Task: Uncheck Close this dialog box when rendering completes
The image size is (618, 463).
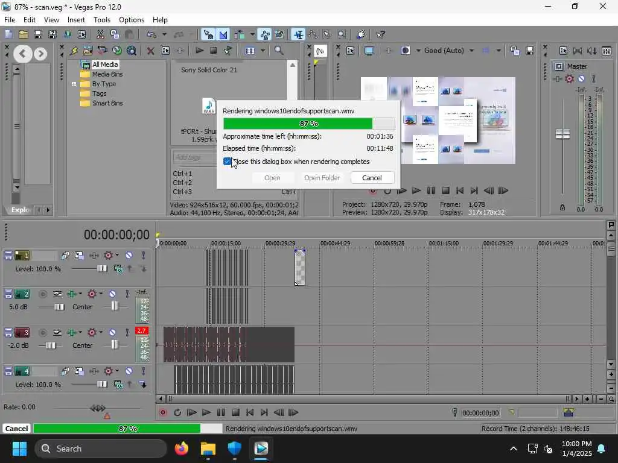Action: click(227, 162)
